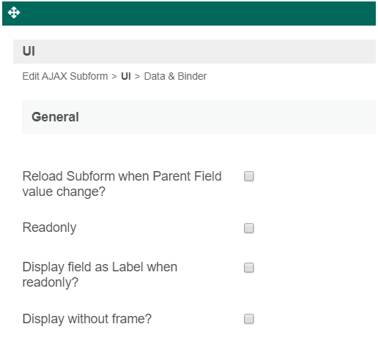Select the bold UI breadcrumb step
The height and width of the screenshot is (343, 378).
[x=126, y=76]
